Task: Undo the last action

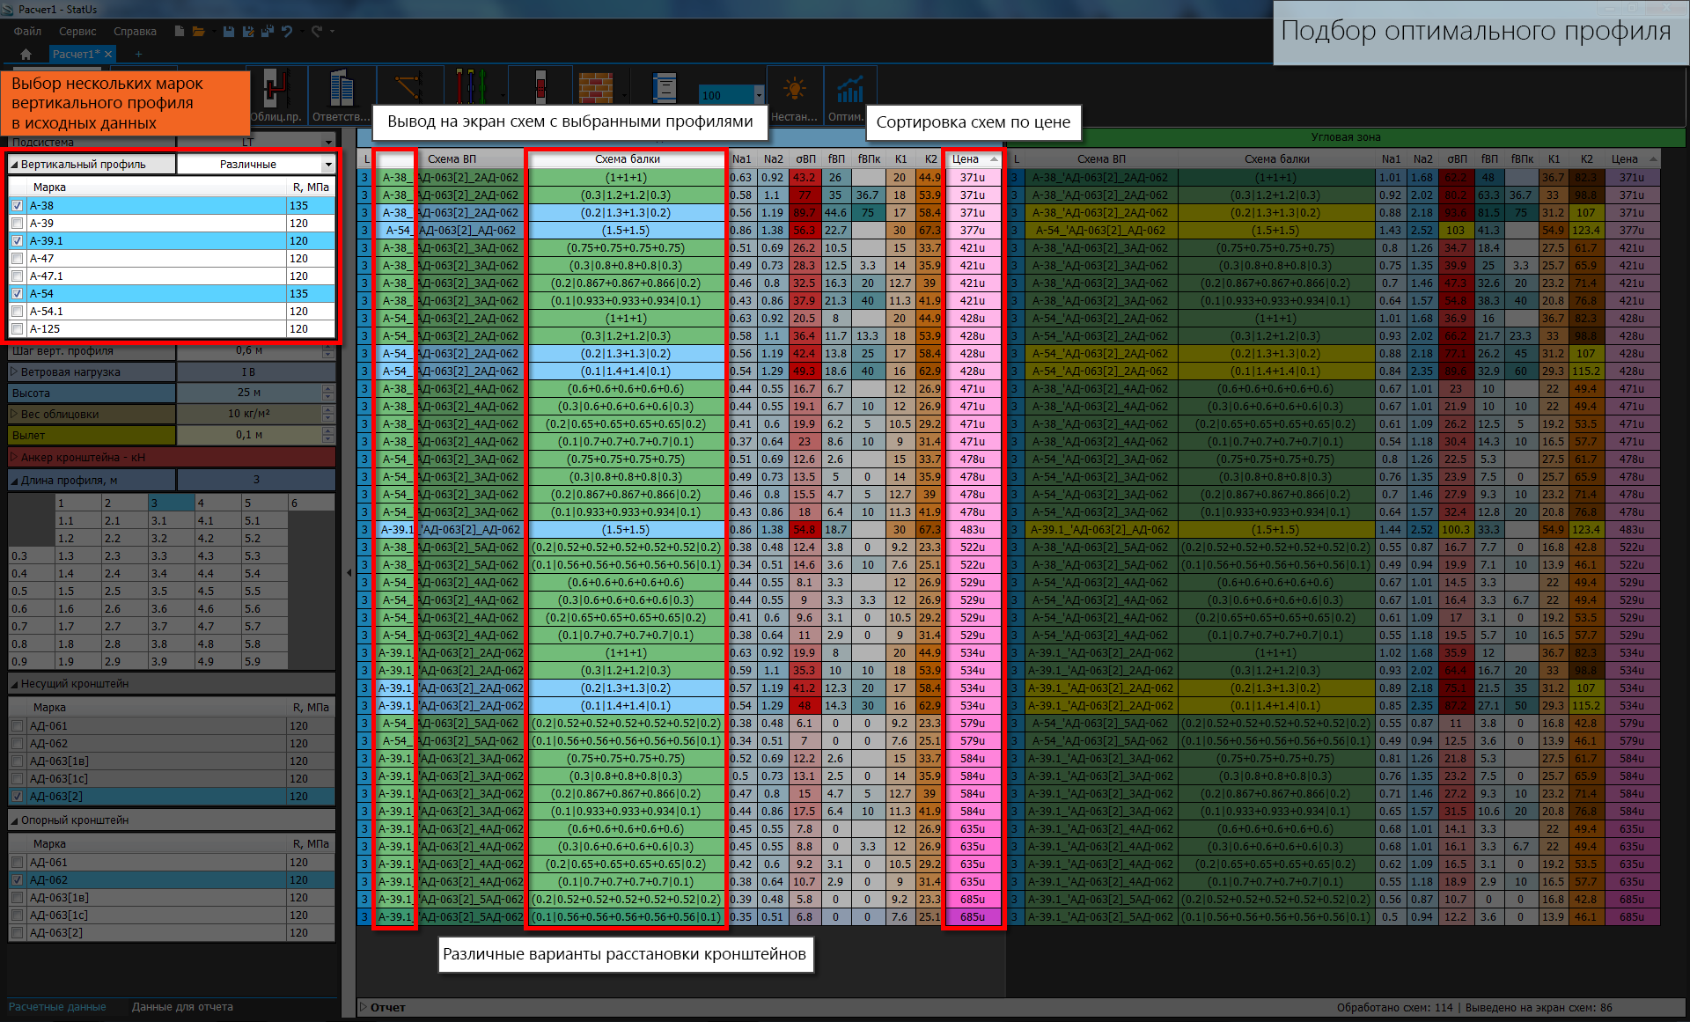Action: tap(287, 31)
